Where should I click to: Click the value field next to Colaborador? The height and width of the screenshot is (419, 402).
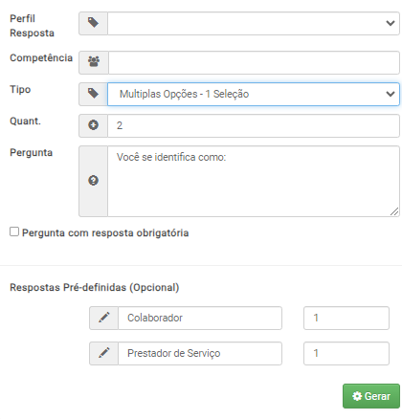click(346, 318)
